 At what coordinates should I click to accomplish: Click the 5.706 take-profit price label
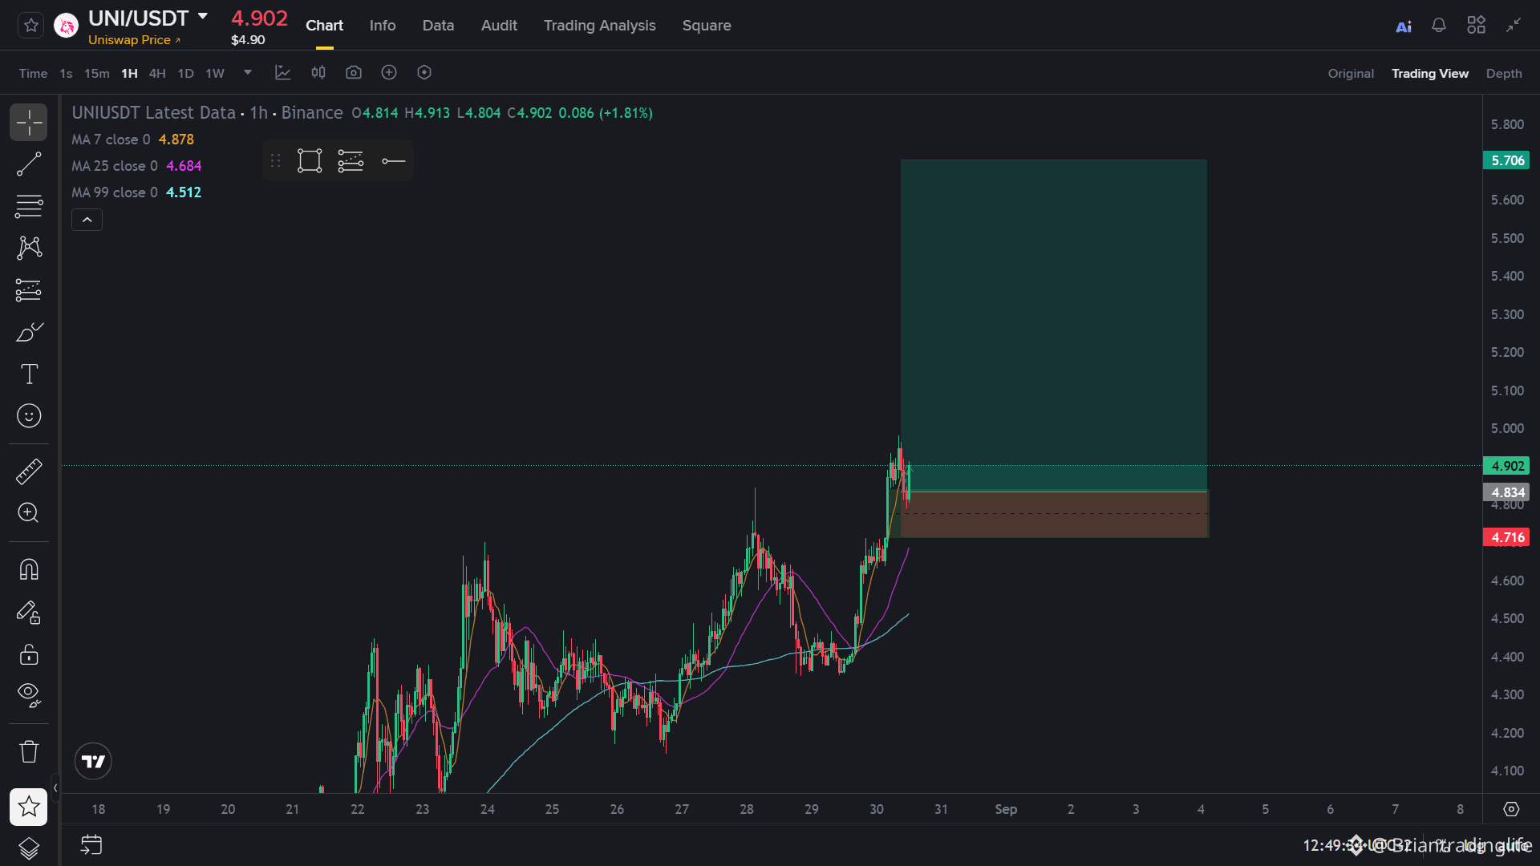pyautogui.click(x=1506, y=160)
